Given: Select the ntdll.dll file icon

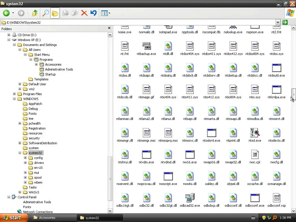Looking at the screenshot, I should (x=168, y=46).
